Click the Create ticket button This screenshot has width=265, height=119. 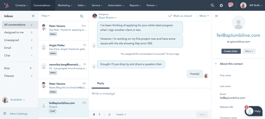(231, 51)
